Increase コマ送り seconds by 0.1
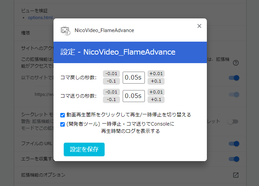The width and height of the screenshot is (259, 186). (x=156, y=100)
